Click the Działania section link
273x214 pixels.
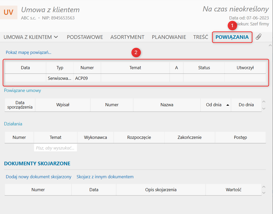pyautogui.click(x=13, y=124)
